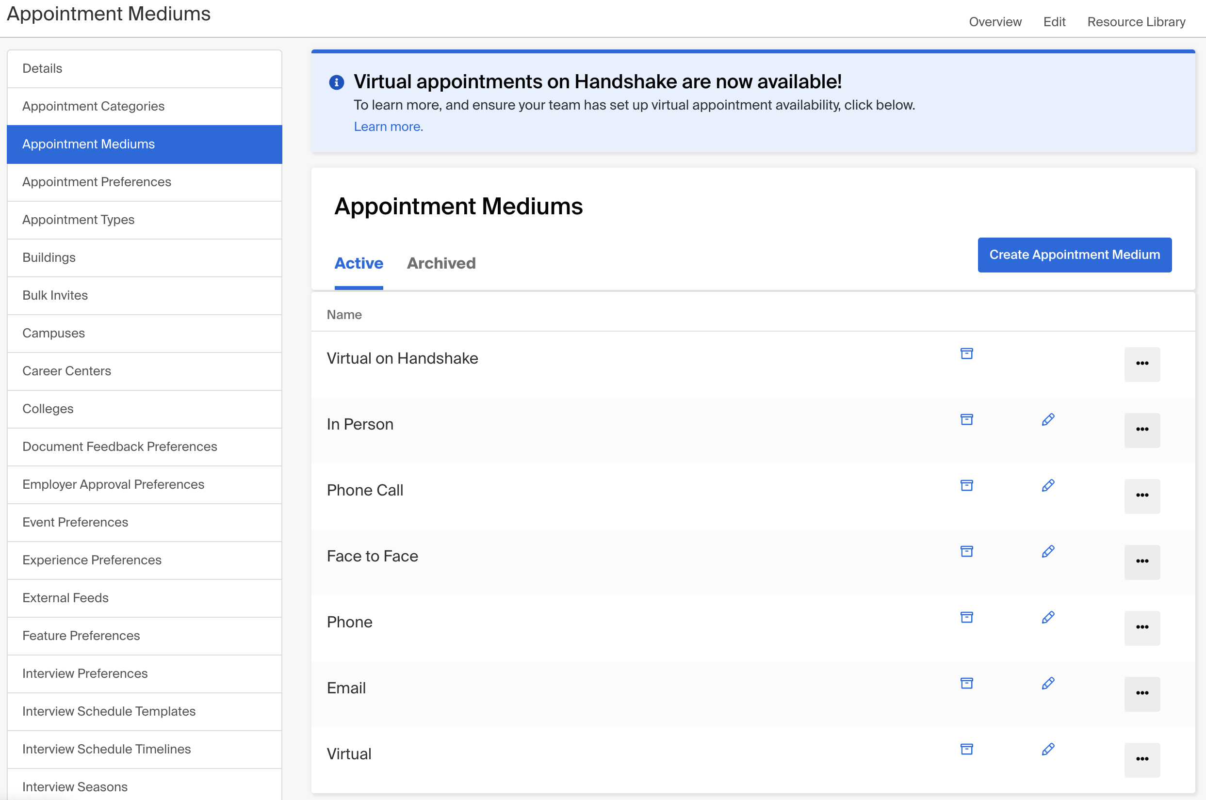Go to Feature Preferences
Viewport: 1206px width, 800px height.
[145, 636]
